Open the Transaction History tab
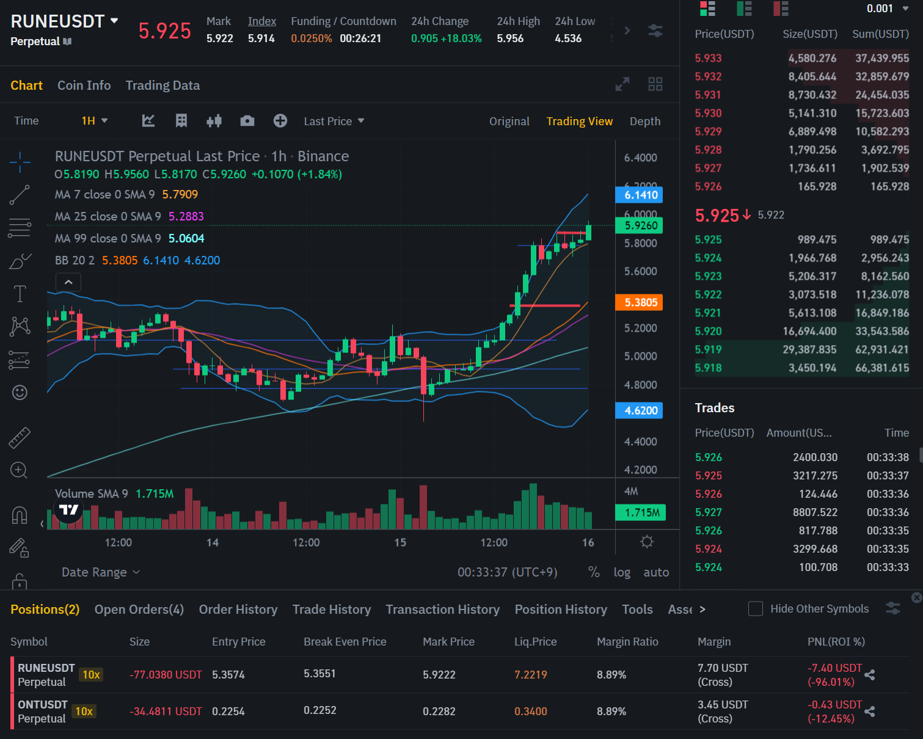 443,610
